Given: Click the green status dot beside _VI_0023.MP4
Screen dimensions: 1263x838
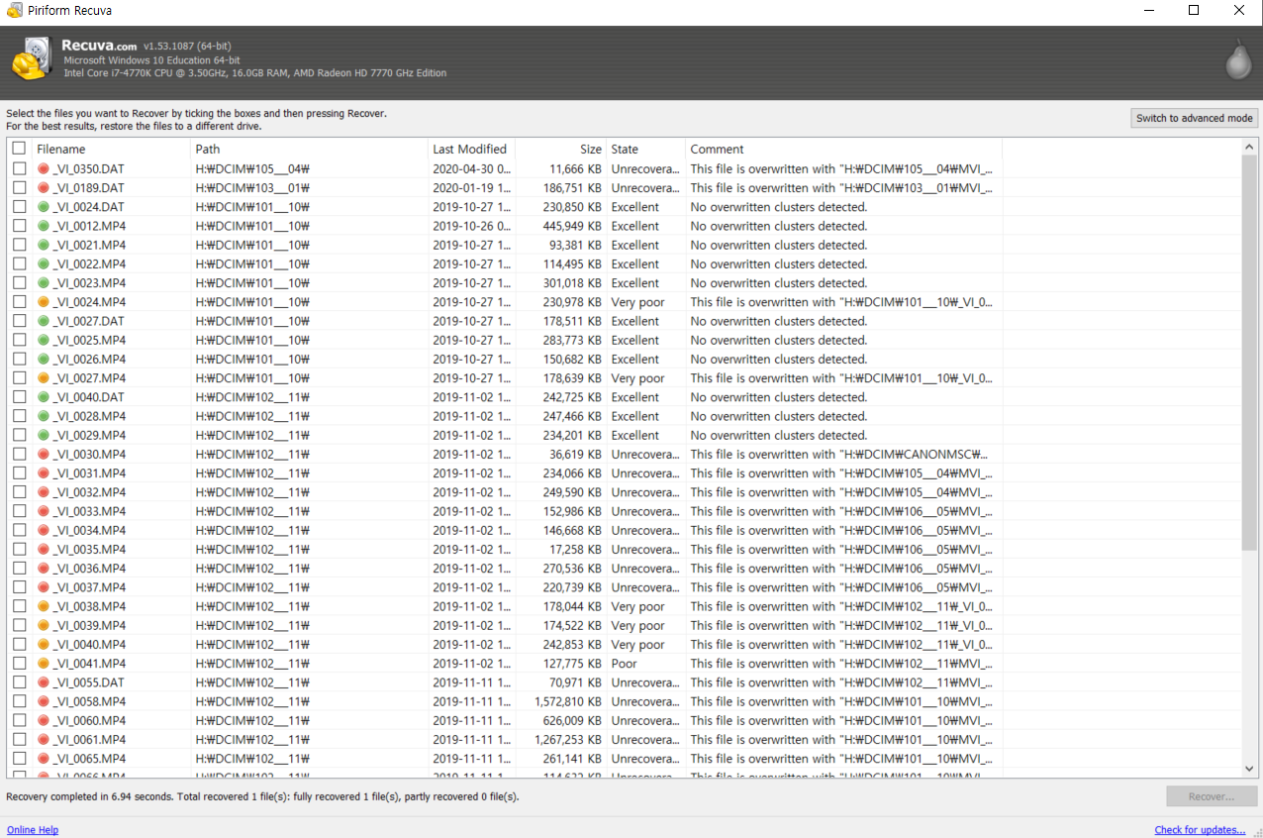Looking at the screenshot, I should coord(44,282).
